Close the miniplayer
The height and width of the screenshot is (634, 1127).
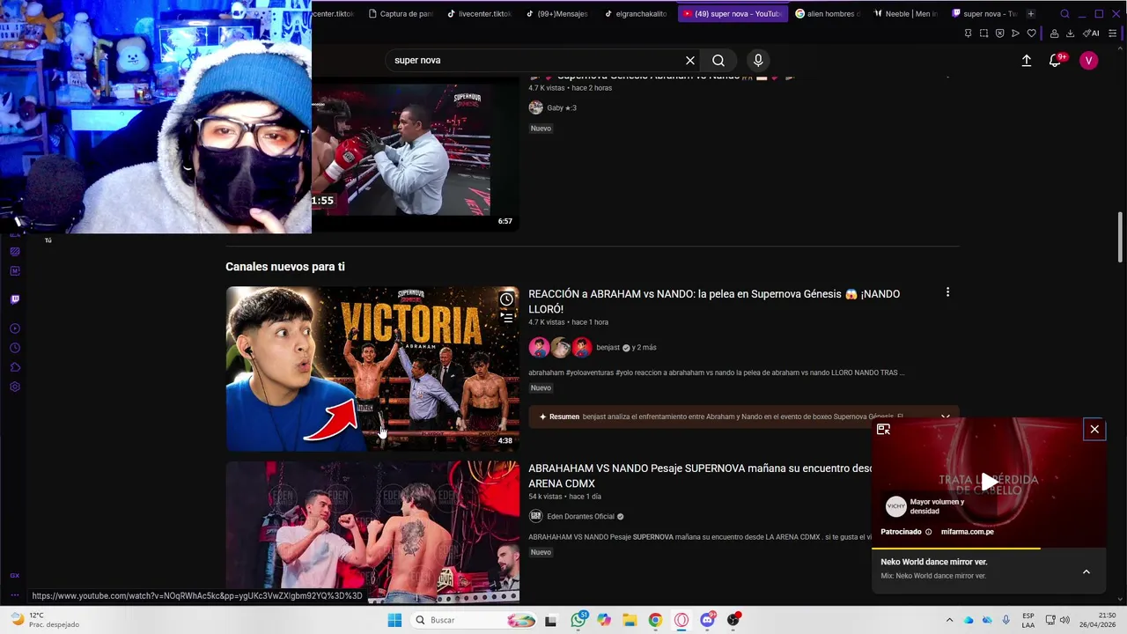click(1094, 429)
